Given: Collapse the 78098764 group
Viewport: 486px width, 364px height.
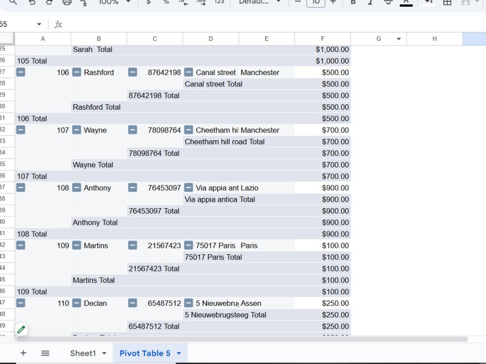Looking at the screenshot, I should 133,130.
